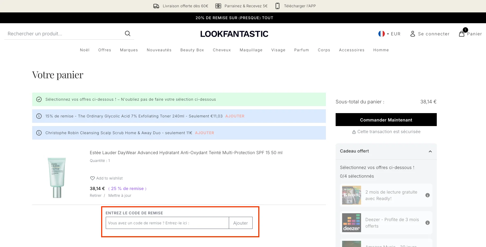Screen dimensions: 486x247
Task: Click the discount code input field
Action: 167,223
